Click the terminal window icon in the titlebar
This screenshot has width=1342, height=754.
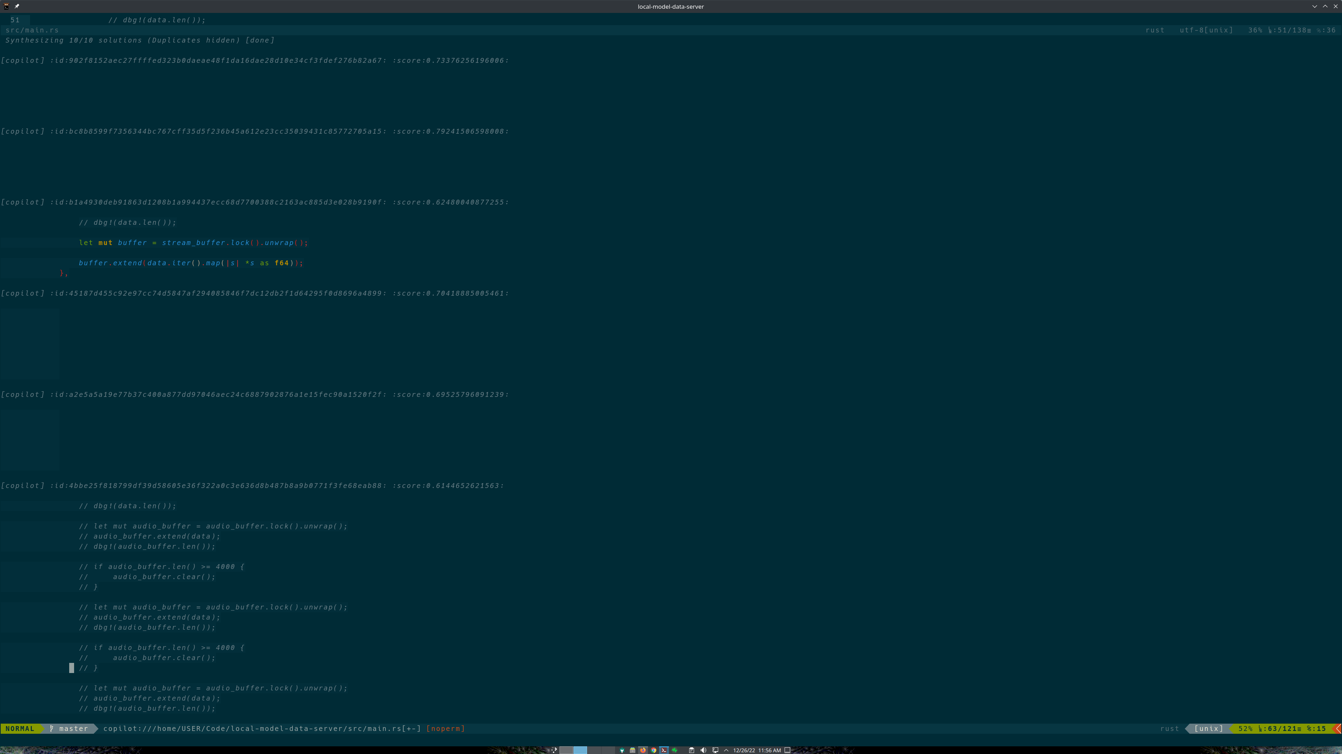click(x=7, y=7)
